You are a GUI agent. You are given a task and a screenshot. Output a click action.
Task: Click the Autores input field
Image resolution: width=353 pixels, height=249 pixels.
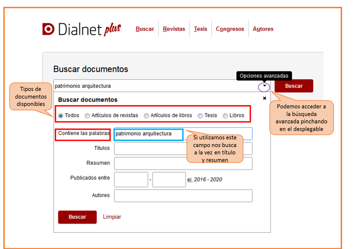pos(183,196)
